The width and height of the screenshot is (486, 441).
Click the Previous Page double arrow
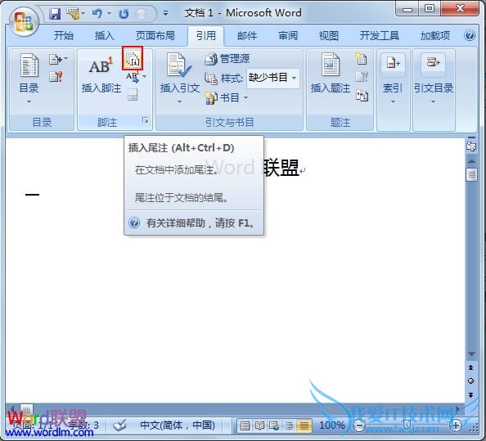[x=470, y=367]
